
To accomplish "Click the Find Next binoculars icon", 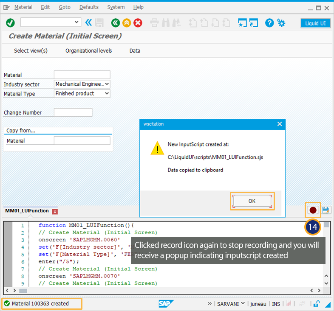I will pyautogui.click(x=176, y=23).
